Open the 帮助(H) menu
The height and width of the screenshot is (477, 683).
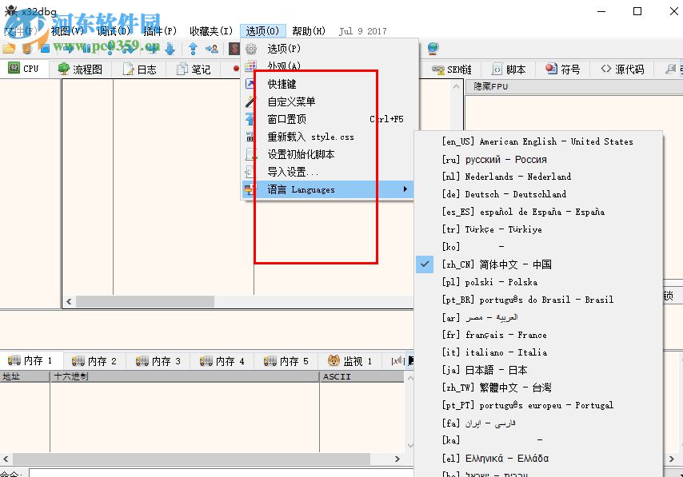(309, 31)
